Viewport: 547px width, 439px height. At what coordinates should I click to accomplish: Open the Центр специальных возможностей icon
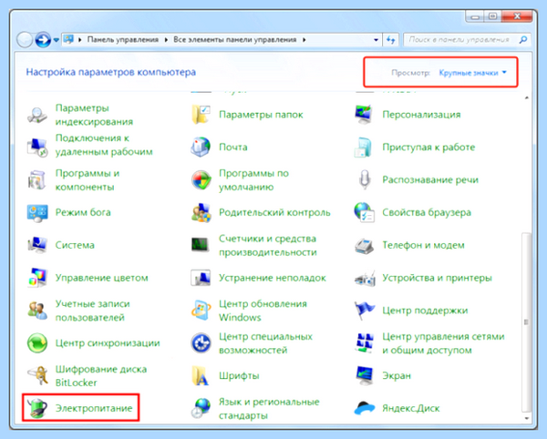(201, 342)
